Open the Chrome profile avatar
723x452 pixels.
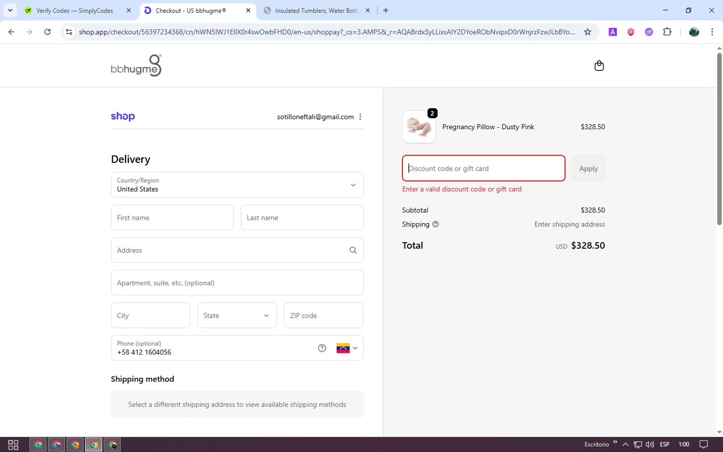point(694,32)
